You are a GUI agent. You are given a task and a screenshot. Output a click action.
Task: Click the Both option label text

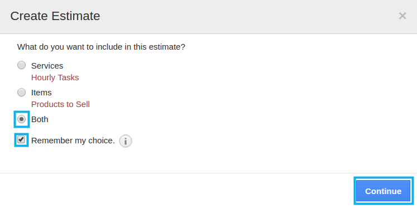coord(40,119)
